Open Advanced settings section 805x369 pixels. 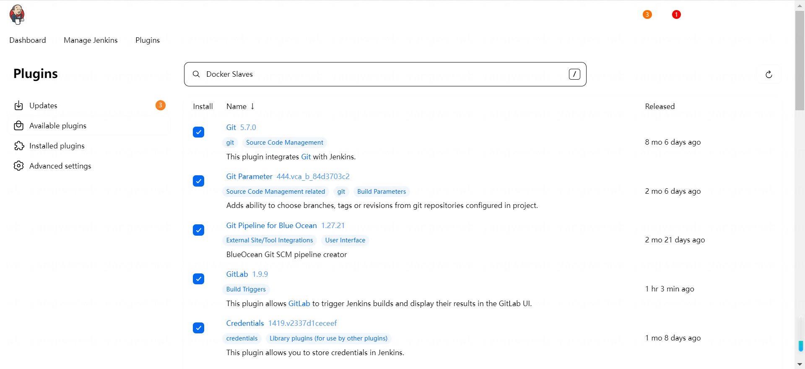pos(89,166)
